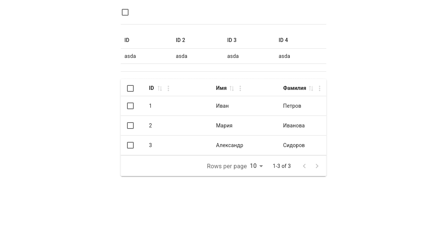Toggle the checkbox above the filter panel
This screenshot has width=447, height=234.
125,12
